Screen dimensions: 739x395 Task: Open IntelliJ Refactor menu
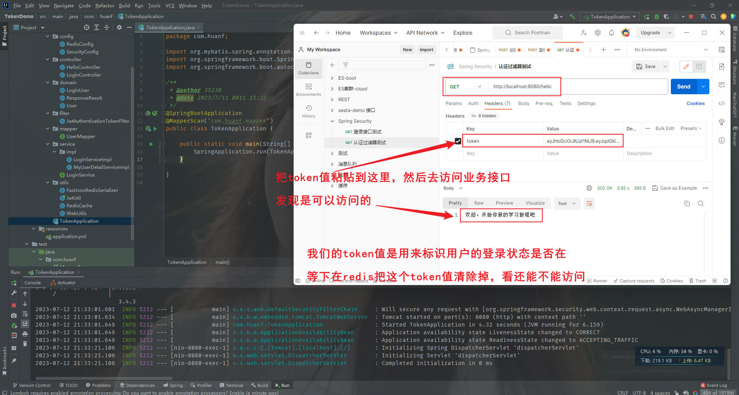coord(105,5)
